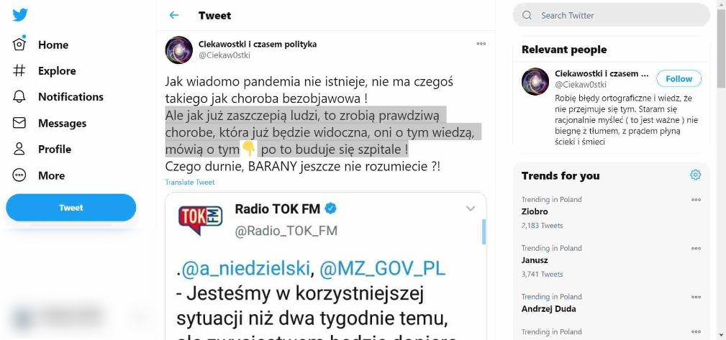This screenshot has height=340, width=726.
Task: Click the Search Twitter field
Action: coord(611,15)
